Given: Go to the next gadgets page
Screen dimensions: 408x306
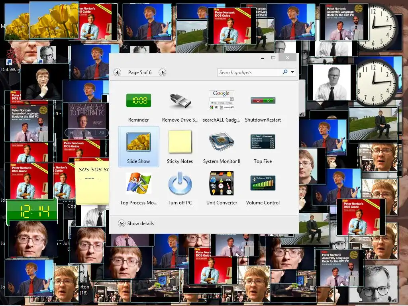Looking at the screenshot, I should [x=162, y=73].
